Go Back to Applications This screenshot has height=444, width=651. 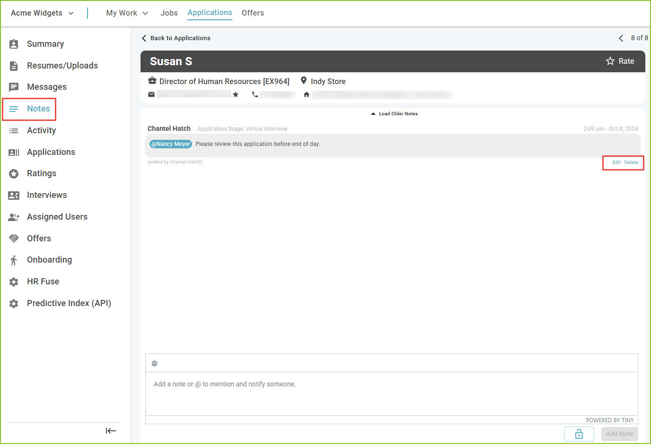click(176, 38)
